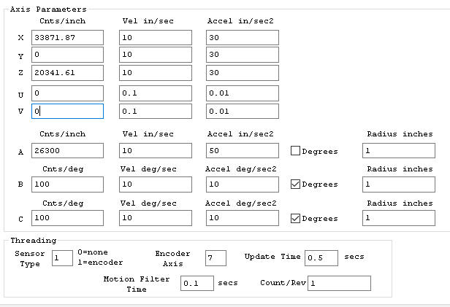Click the X axis Cnts/inch field
Viewport: 450px width, 307px height.
point(67,37)
